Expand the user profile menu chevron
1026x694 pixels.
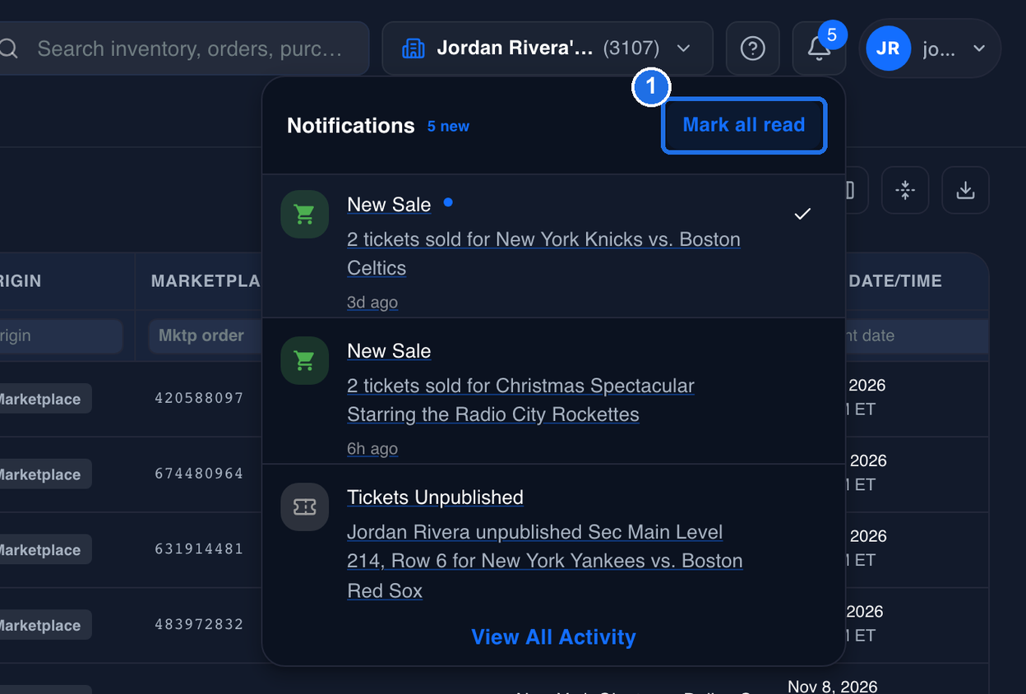pyautogui.click(x=979, y=49)
